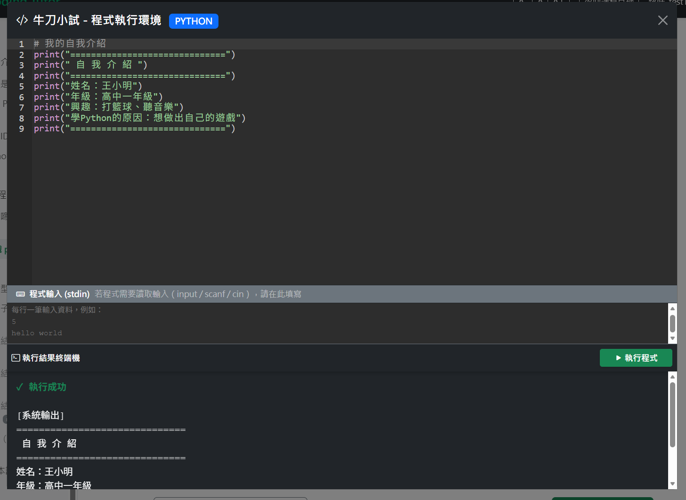Click the terminal icon beside 執行結果終端機
This screenshot has width=686, height=500.
[16, 358]
